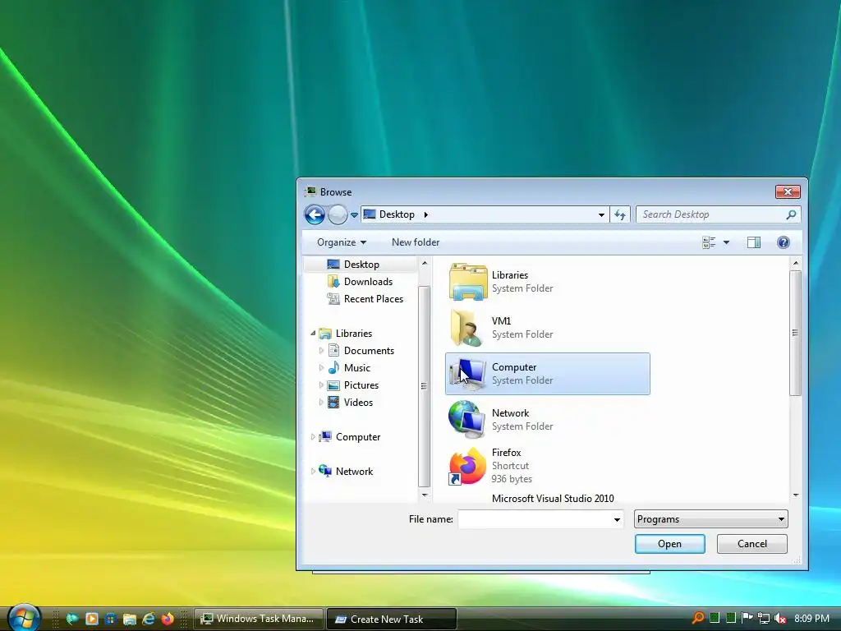
Task: Click file list vertical scrollbar thumb
Action: coord(795,334)
